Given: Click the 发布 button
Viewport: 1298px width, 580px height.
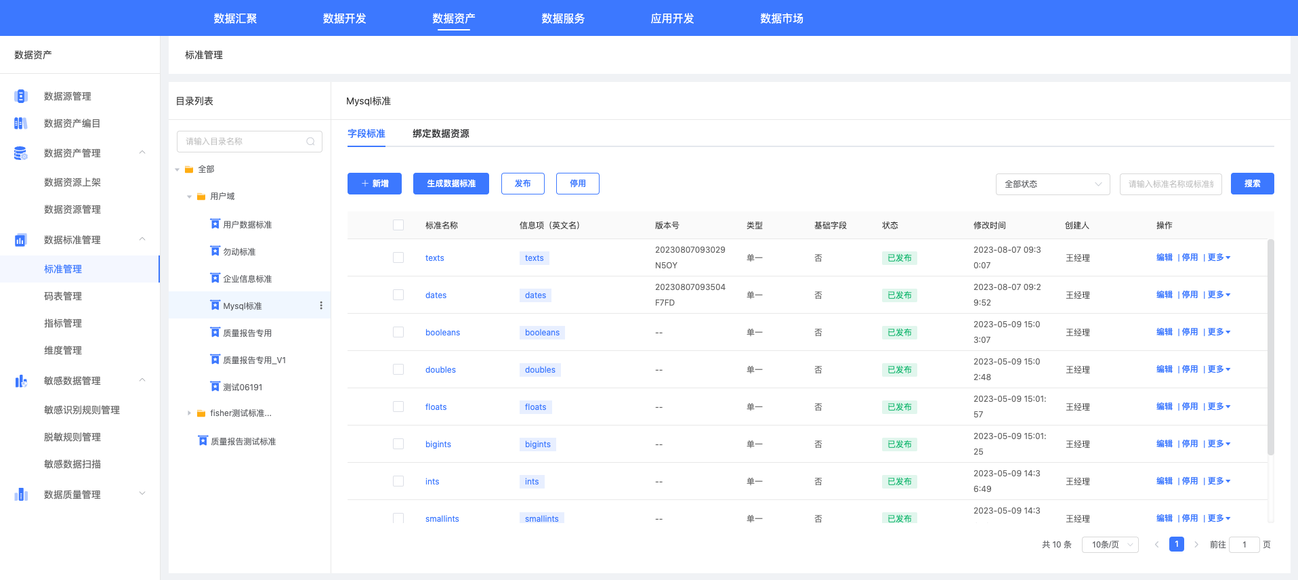Looking at the screenshot, I should point(523,184).
